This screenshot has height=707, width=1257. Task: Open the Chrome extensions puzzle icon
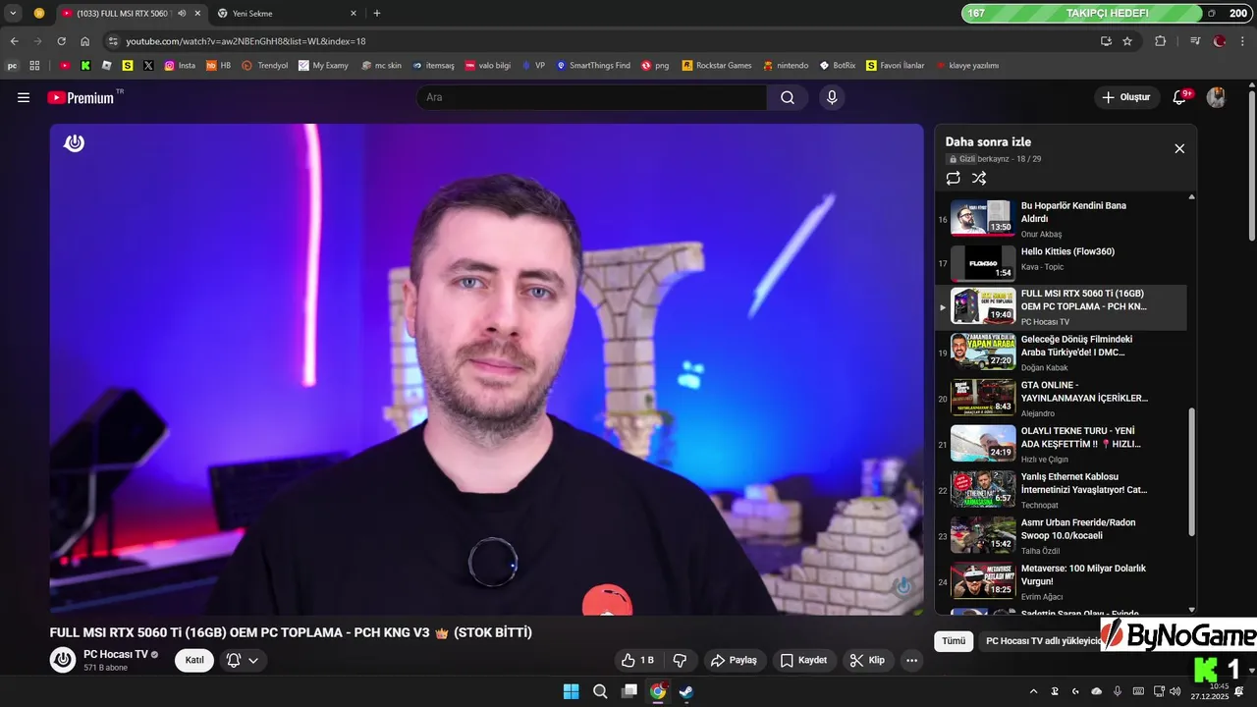point(1160,41)
